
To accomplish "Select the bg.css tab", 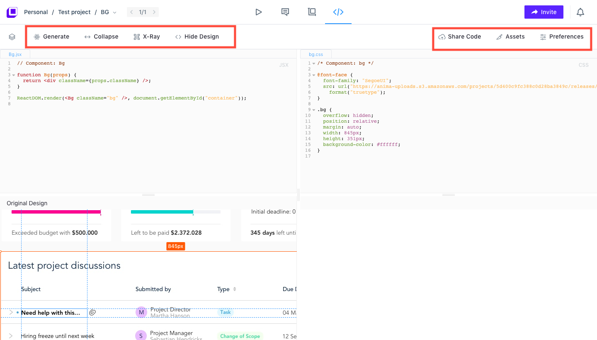I will click(x=315, y=54).
